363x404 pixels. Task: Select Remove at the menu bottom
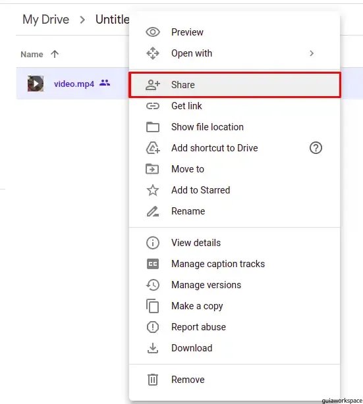pyautogui.click(x=235, y=380)
